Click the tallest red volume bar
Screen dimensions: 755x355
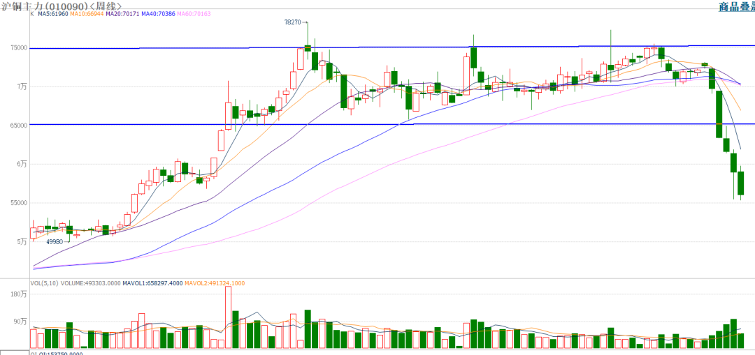(x=228, y=317)
